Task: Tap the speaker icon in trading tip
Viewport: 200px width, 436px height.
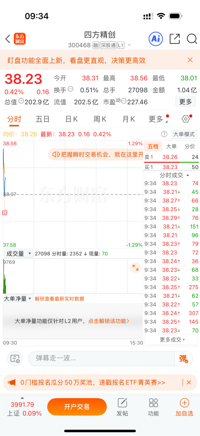Action: pos(56,155)
